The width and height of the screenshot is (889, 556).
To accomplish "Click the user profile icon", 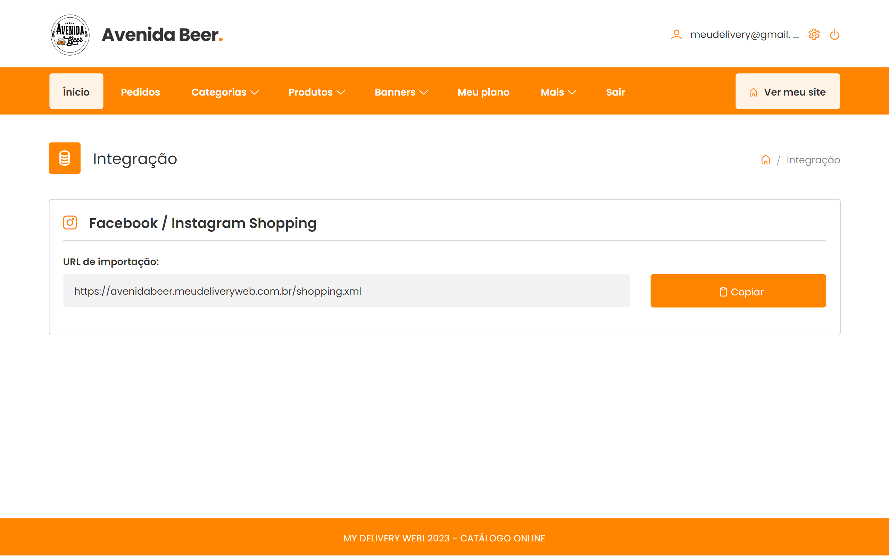I will [x=676, y=34].
